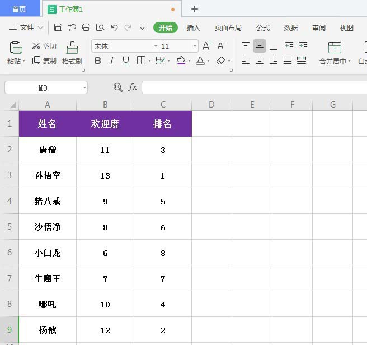Click the Paste clipboard icon
The image size is (367, 345).
click(x=16, y=48)
